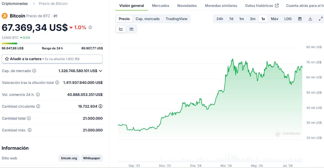The height and width of the screenshot is (168, 324).
Task: Click the star icon in Añadir a la cartera
Action: click(x=7, y=59)
